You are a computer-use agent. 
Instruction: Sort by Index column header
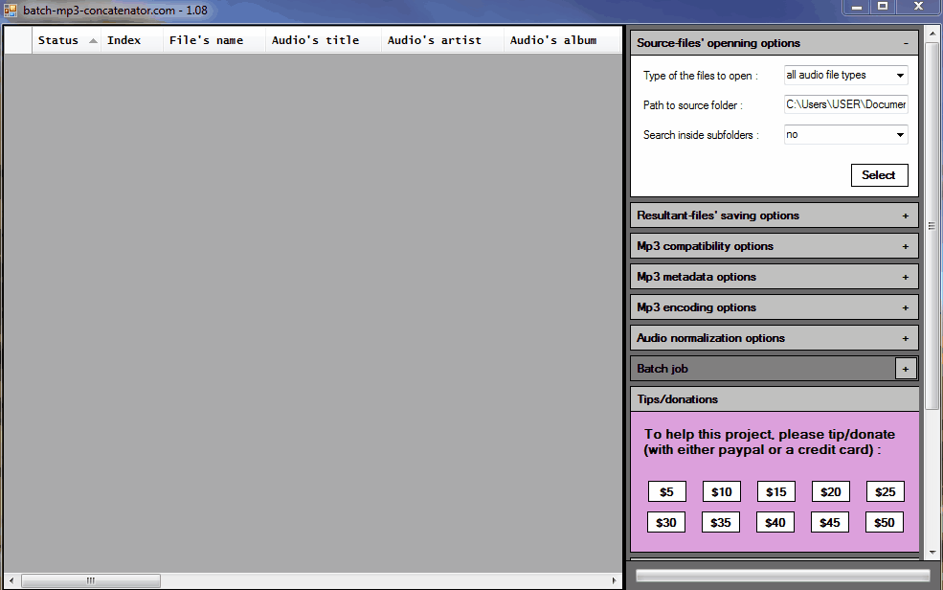(132, 40)
